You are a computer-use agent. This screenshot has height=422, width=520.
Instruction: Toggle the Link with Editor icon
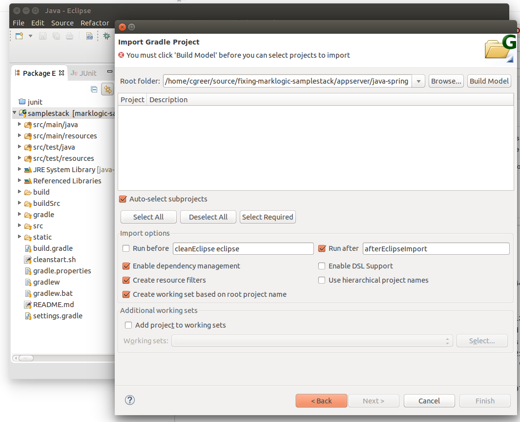pos(107,89)
